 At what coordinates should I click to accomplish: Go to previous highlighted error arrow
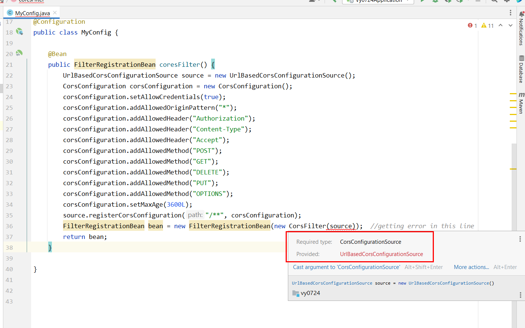pyautogui.click(x=501, y=25)
